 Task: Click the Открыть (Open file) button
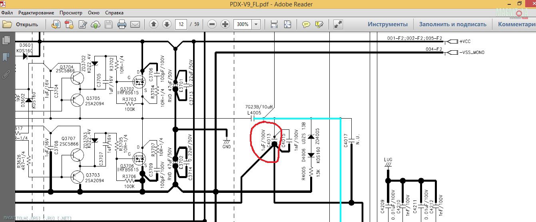point(21,24)
